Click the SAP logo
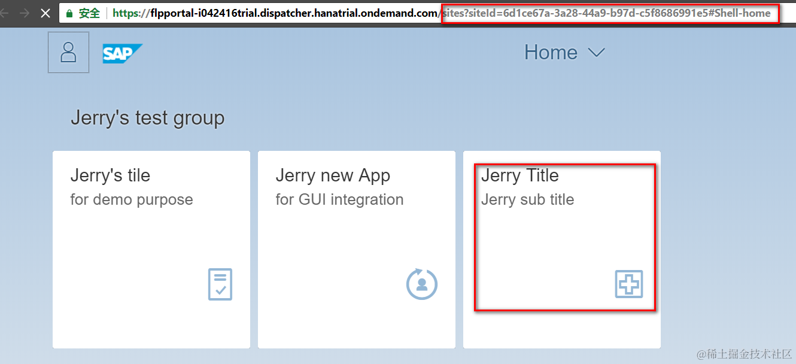The height and width of the screenshot is (364, 796). [122, 53]
